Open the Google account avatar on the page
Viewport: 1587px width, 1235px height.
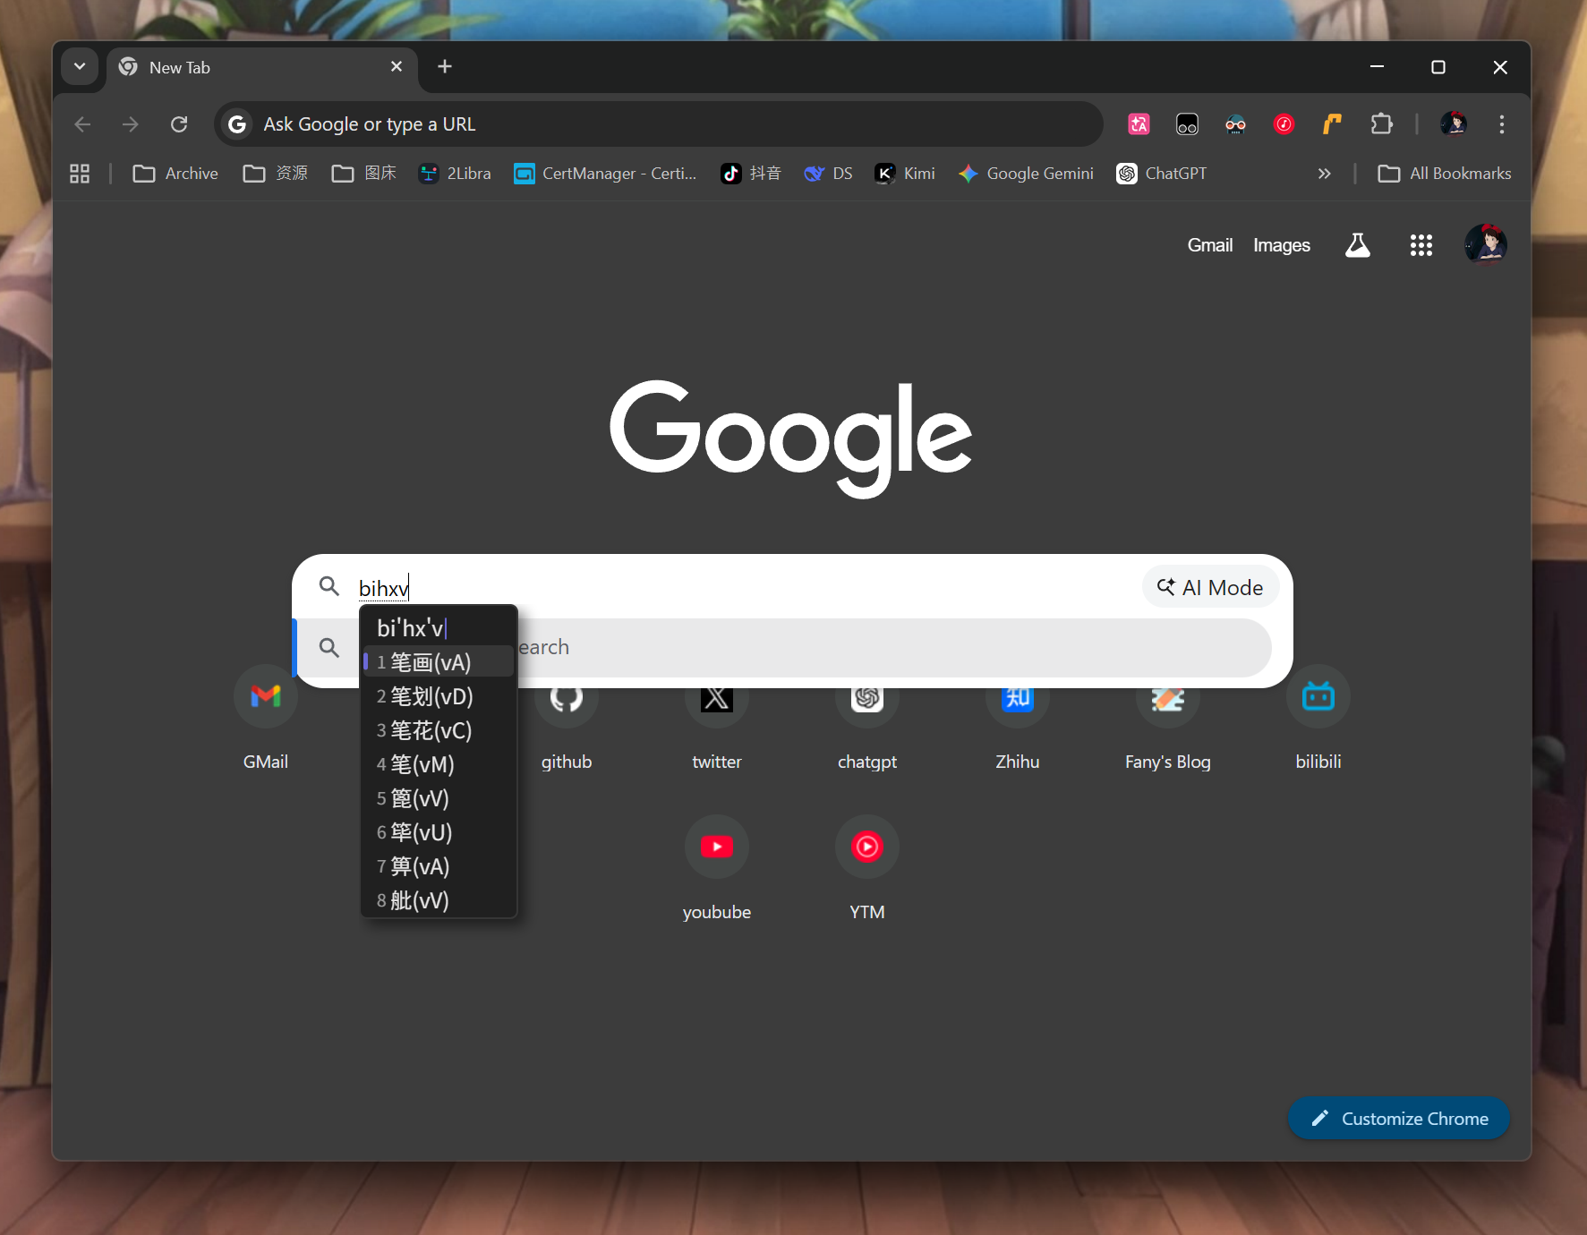[x=1486, y=245]
